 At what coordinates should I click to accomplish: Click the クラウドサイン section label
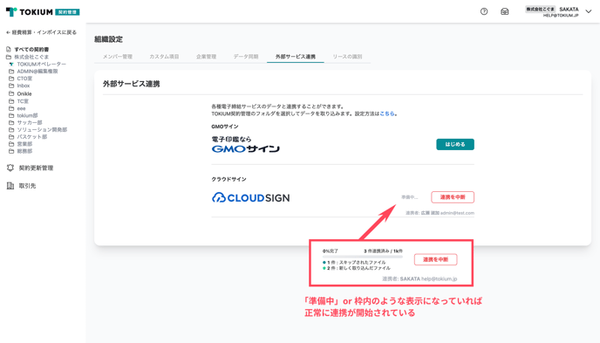(x=228, y=179)
